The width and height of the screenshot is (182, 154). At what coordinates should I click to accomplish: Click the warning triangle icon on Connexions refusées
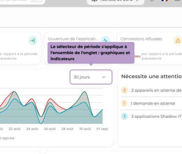coord(178,41)
